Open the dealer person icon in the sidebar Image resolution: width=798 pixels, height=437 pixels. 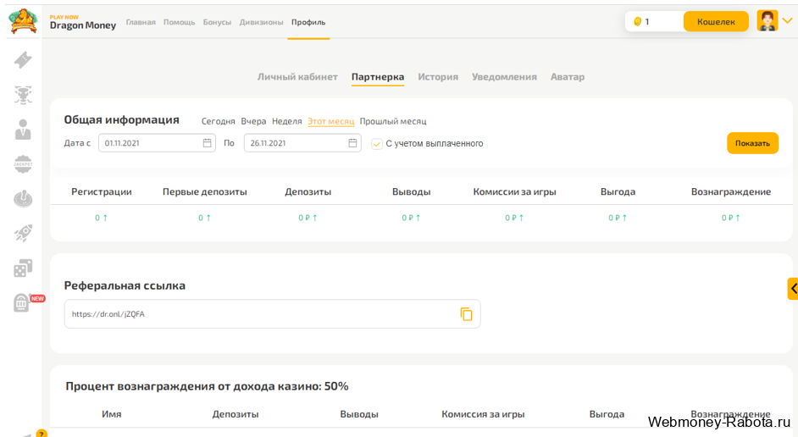23,130
